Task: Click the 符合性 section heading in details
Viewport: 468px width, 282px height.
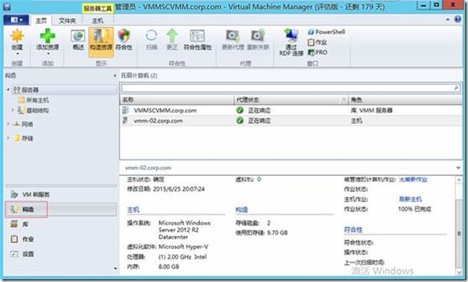Action: (353, 230)
